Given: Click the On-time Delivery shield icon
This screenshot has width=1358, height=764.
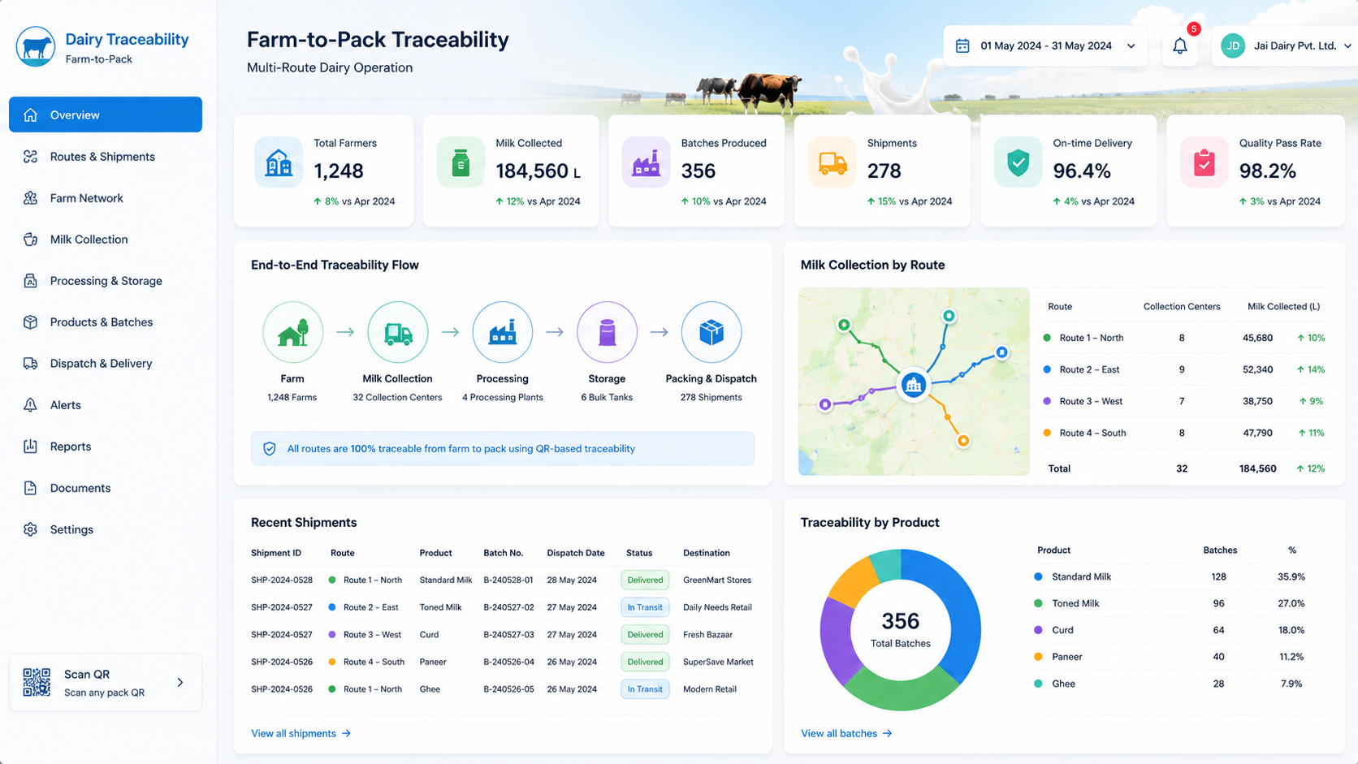Looking at the screenshot, I should pyautogui.click(x=1018, y=162).
